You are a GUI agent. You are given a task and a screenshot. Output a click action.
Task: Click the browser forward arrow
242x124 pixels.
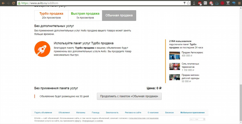[x=8, y=3]
